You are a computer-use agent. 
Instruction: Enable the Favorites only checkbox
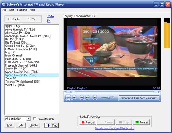(x=35, y=119)
